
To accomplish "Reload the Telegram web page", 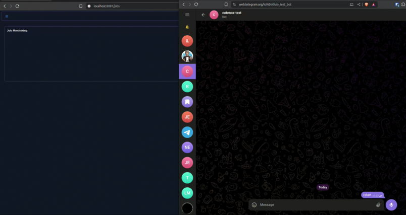I will 196,5.
